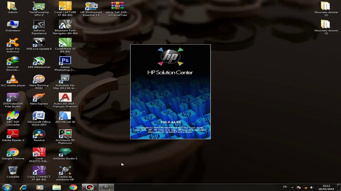Open Microsoft Office Word 2007
Image resolution: width=341 pixels, height=191 pixels.
(39, 119)
